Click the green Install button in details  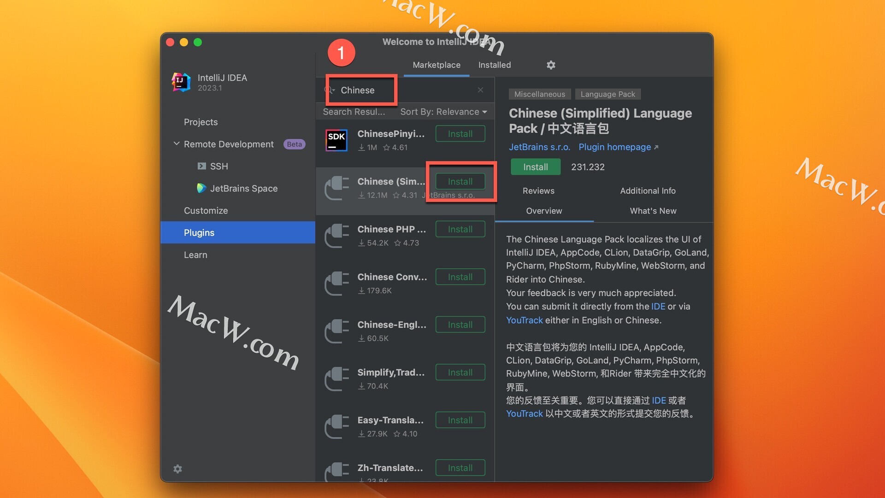[536, 167]
